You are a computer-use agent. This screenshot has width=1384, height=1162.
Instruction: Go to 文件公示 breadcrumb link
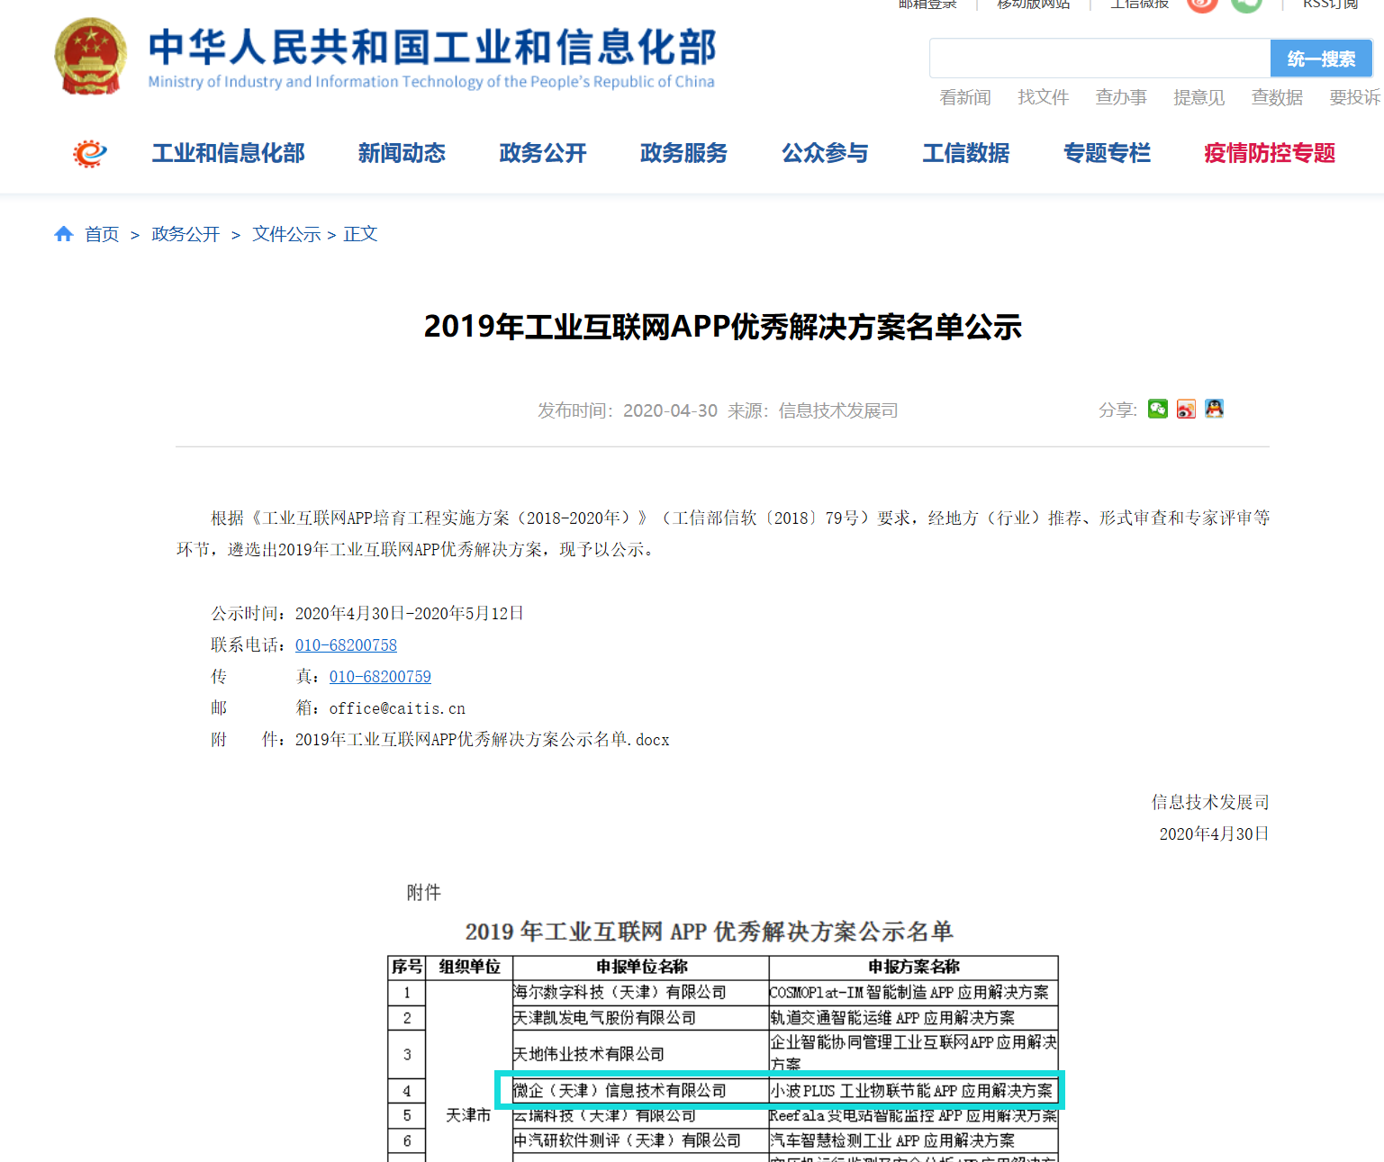click(x=286, y=234)
